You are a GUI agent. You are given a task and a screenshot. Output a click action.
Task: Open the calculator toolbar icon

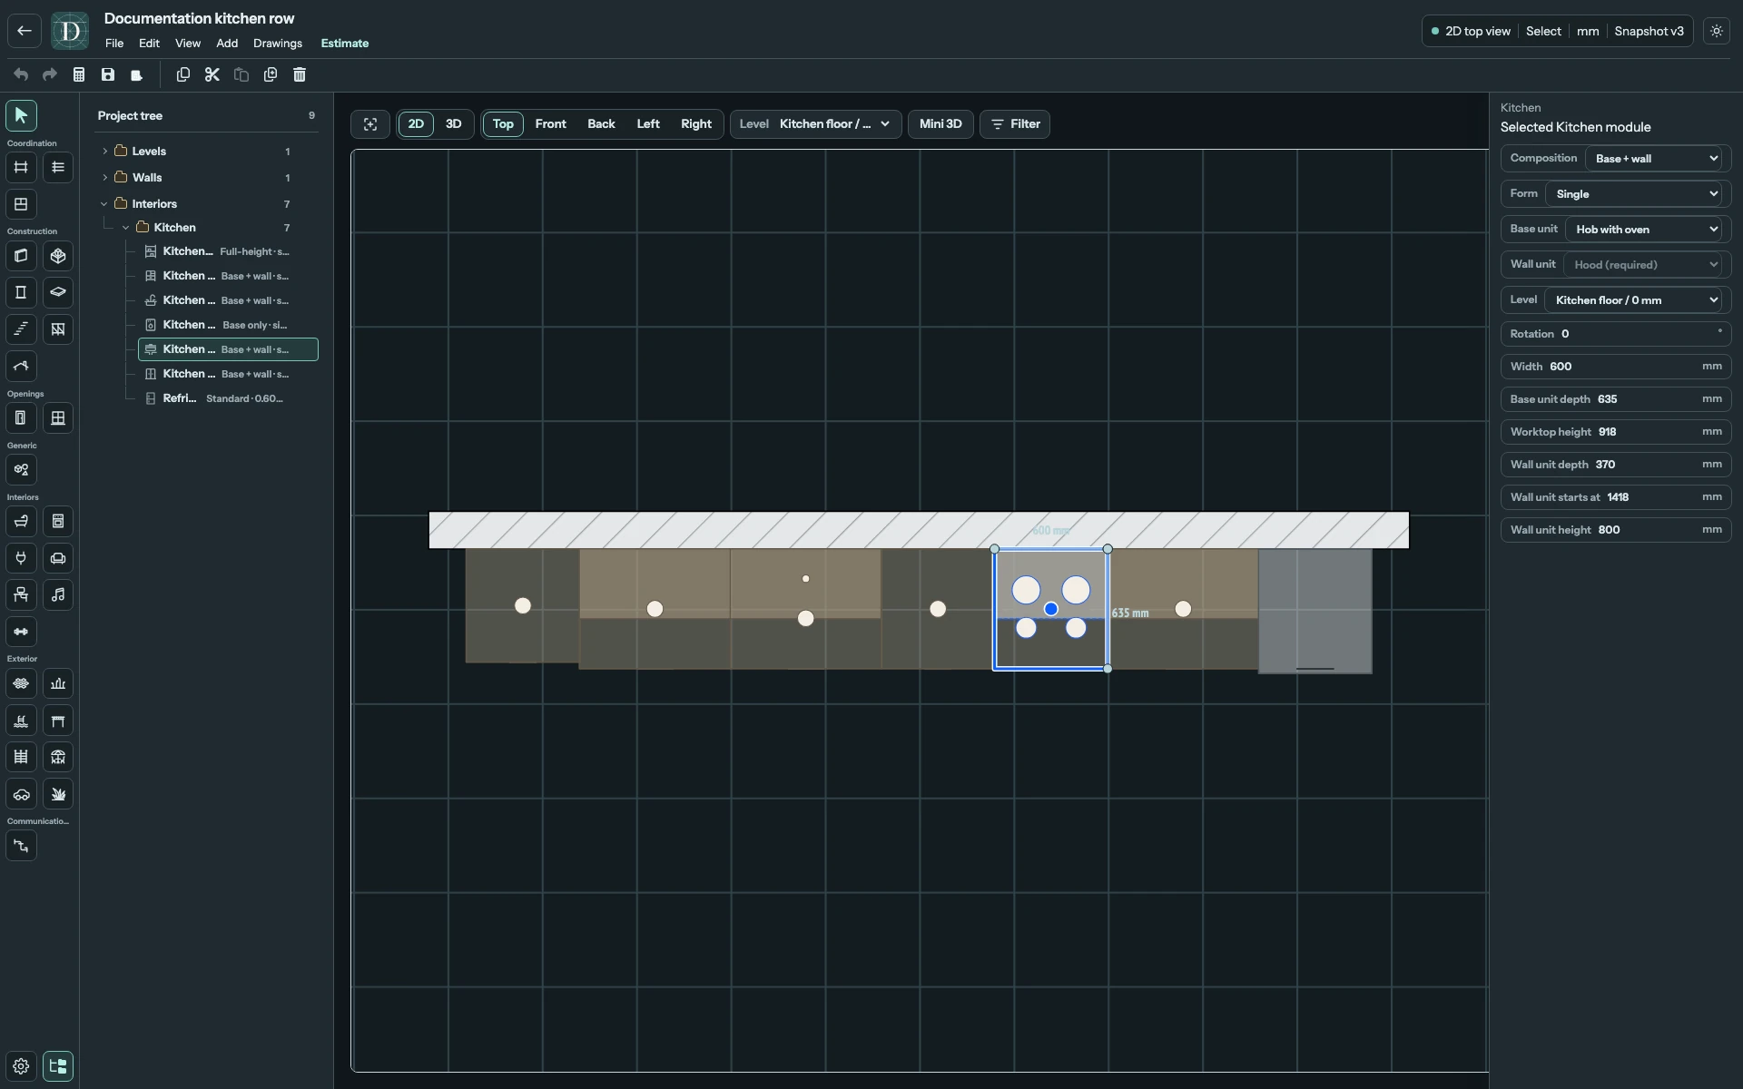[x=79, y=74]
